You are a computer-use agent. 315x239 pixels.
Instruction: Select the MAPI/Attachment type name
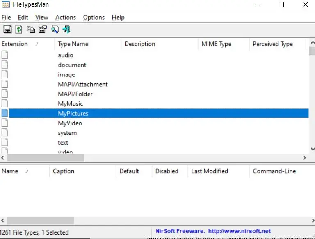[83, 84]
